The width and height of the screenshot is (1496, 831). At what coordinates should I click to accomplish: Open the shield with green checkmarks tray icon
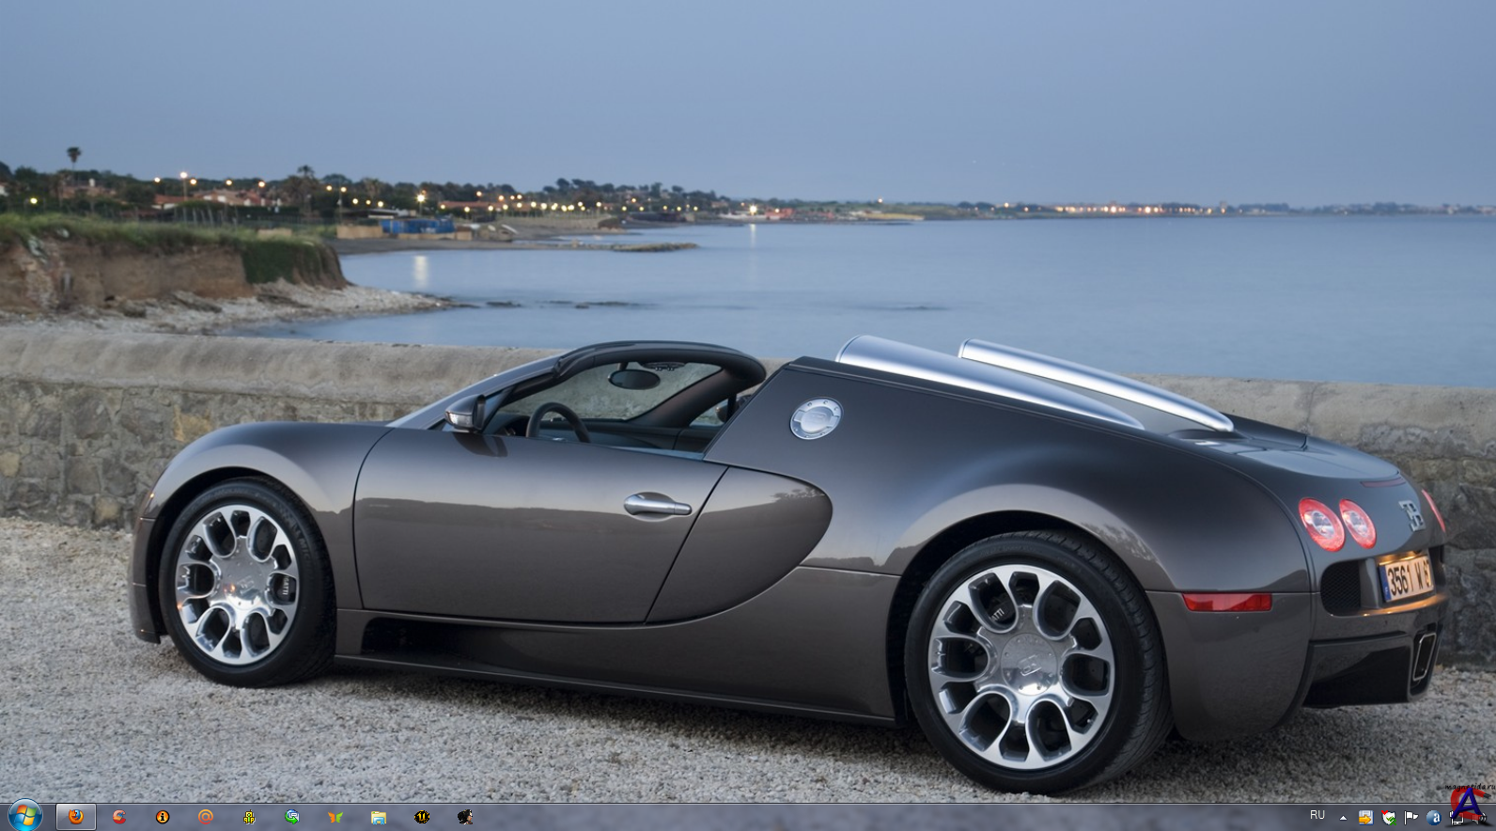[x=1389, y=818]
